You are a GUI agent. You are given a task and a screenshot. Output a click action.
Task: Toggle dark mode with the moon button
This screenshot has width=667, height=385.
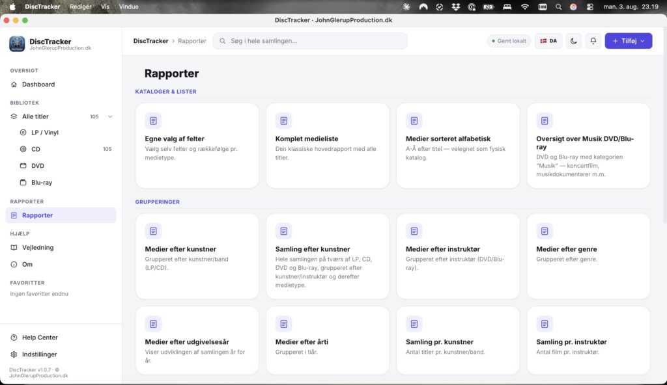573,41
